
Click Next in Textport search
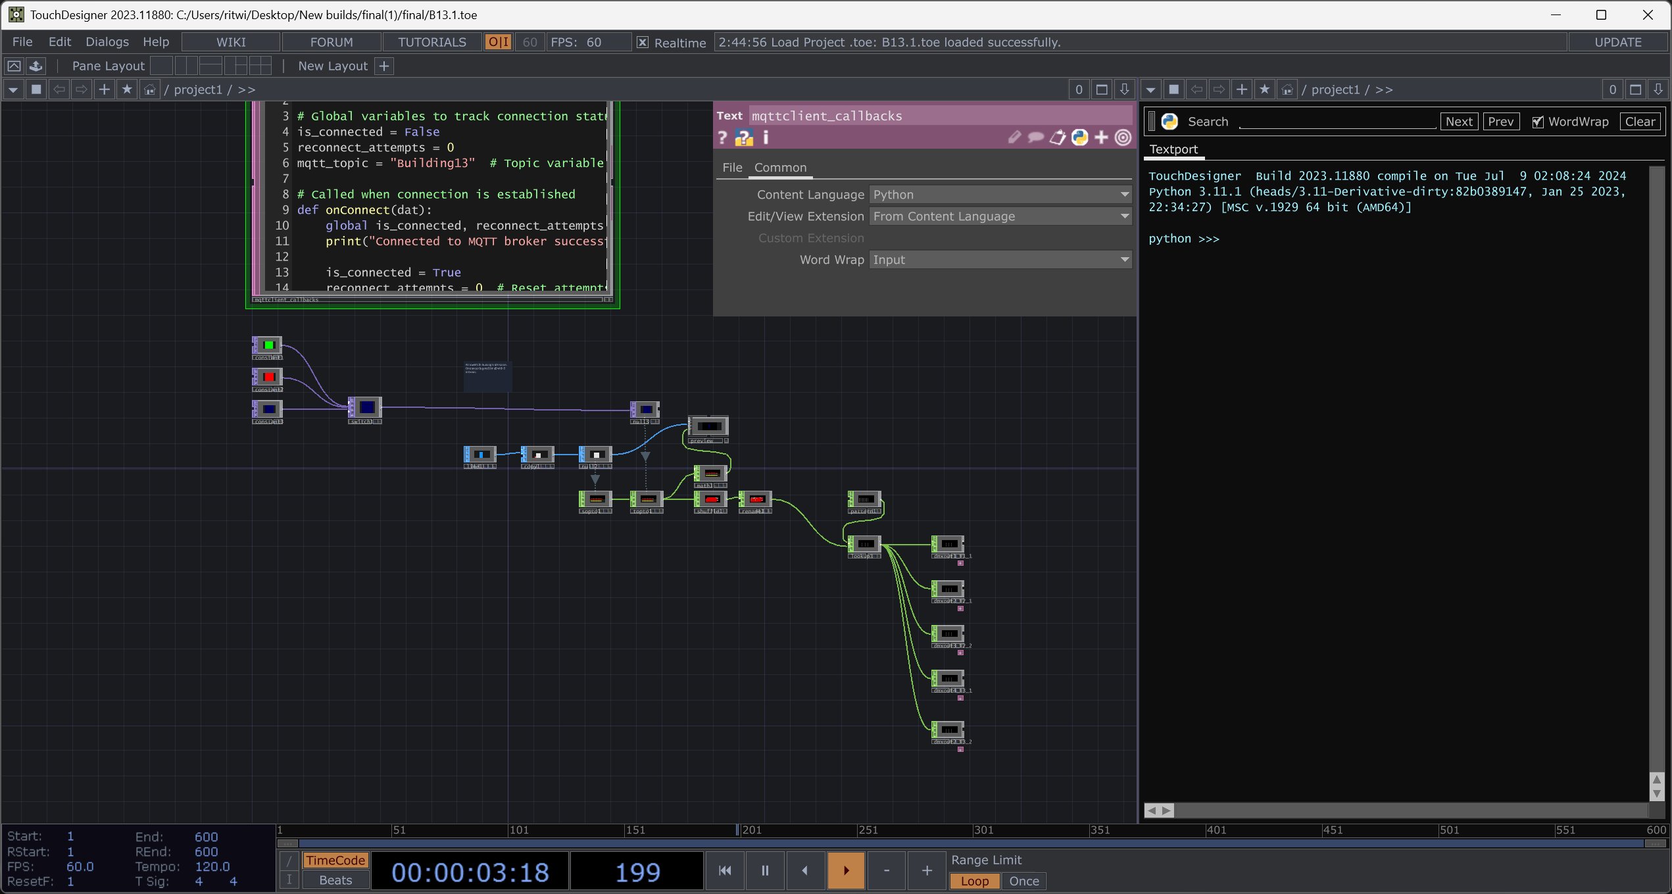[x=1459, y=122]
